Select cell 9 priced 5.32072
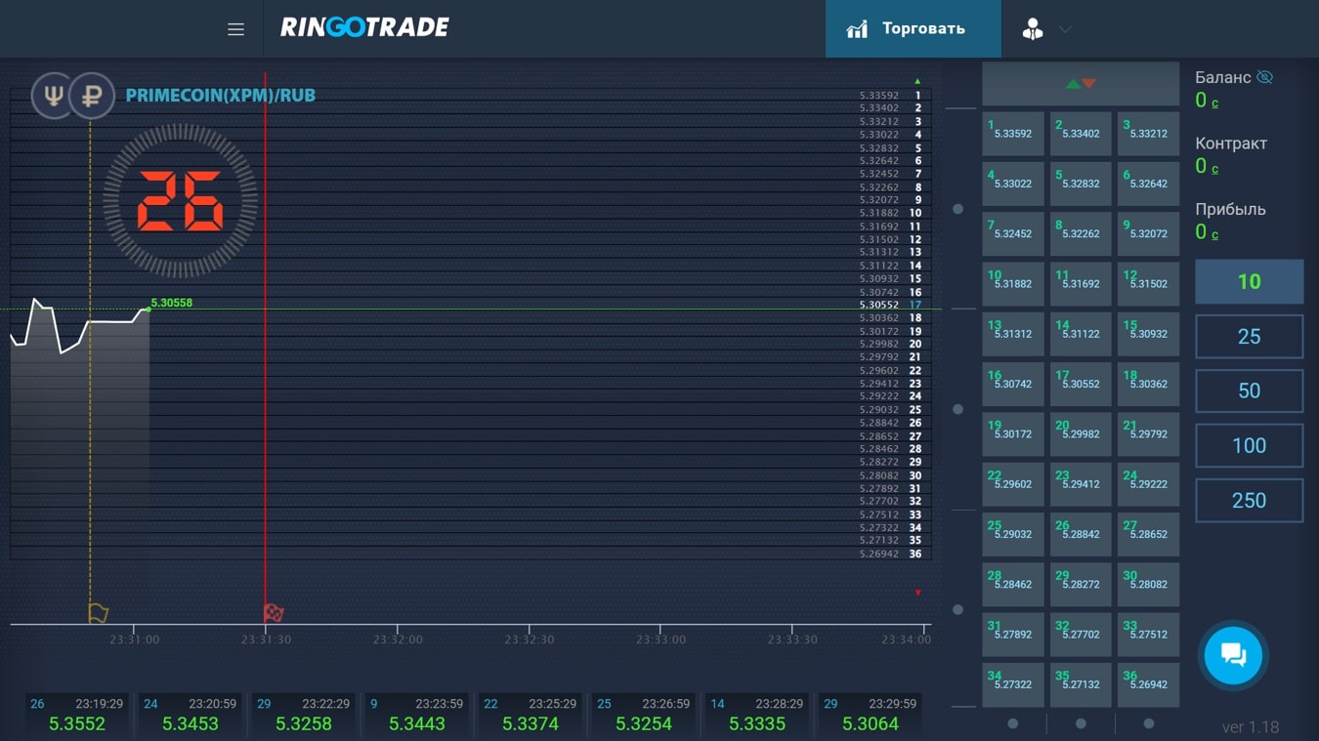Viewport: 1319px width, 741px height. tap(1148, 234)
